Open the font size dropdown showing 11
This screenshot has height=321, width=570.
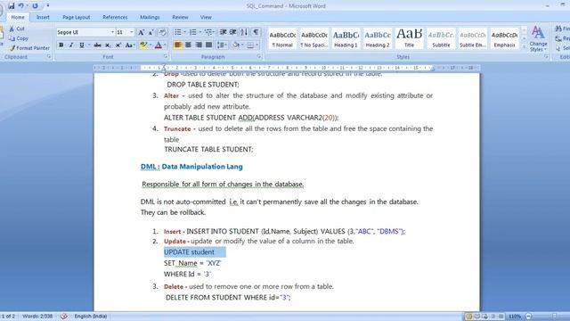131,32
